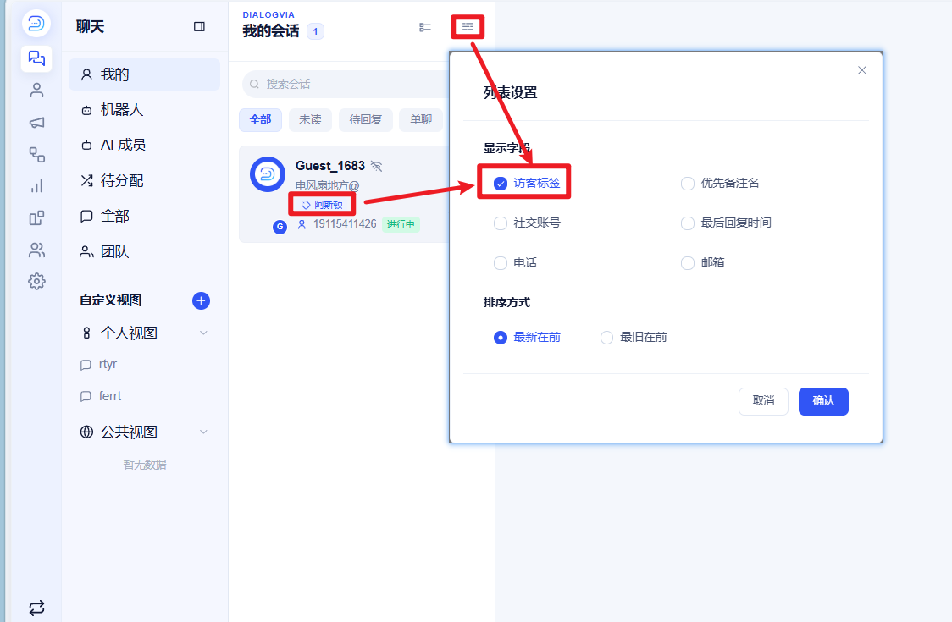This screenshot has height=622, width=952.
Task: Click the 阿斯顿 visitor tag
Action: pyautogui.click(x=323, y=205)
